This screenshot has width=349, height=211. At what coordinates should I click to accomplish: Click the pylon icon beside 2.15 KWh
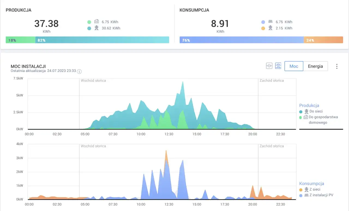(x=270, y=28)
